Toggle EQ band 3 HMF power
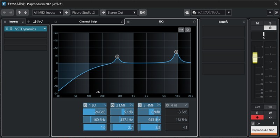 [x=140, y=105]
